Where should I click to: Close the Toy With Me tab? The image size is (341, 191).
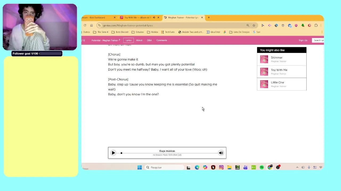click(158, 18)
